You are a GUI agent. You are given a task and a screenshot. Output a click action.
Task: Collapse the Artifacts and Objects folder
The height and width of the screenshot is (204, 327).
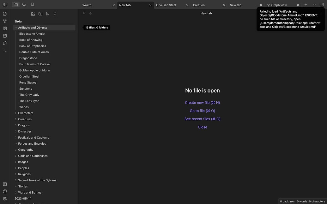16,28
